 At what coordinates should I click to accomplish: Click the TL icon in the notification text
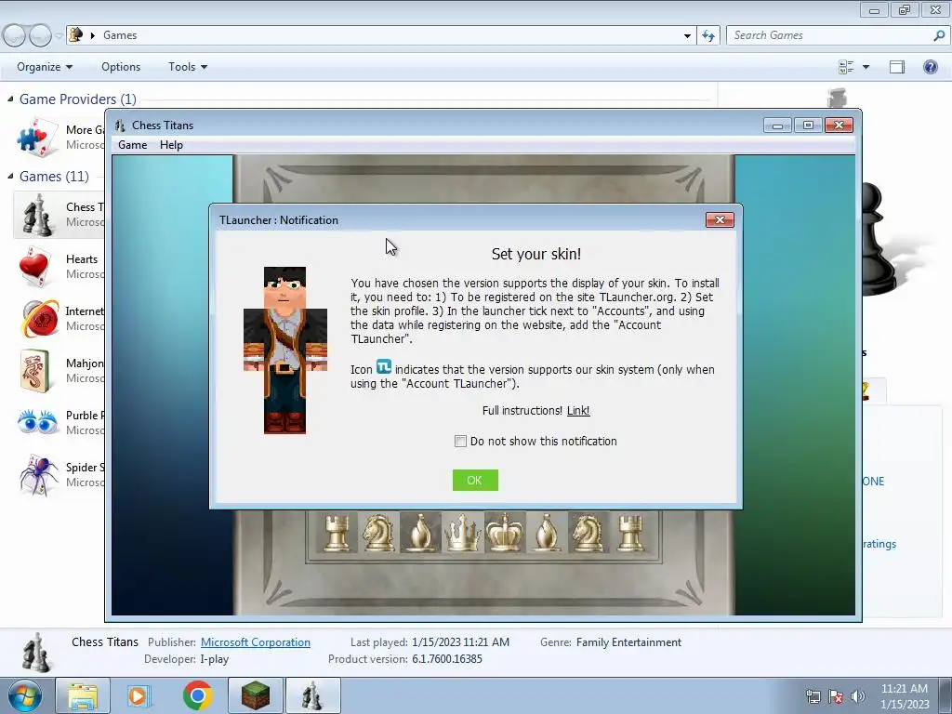(384, 366)
